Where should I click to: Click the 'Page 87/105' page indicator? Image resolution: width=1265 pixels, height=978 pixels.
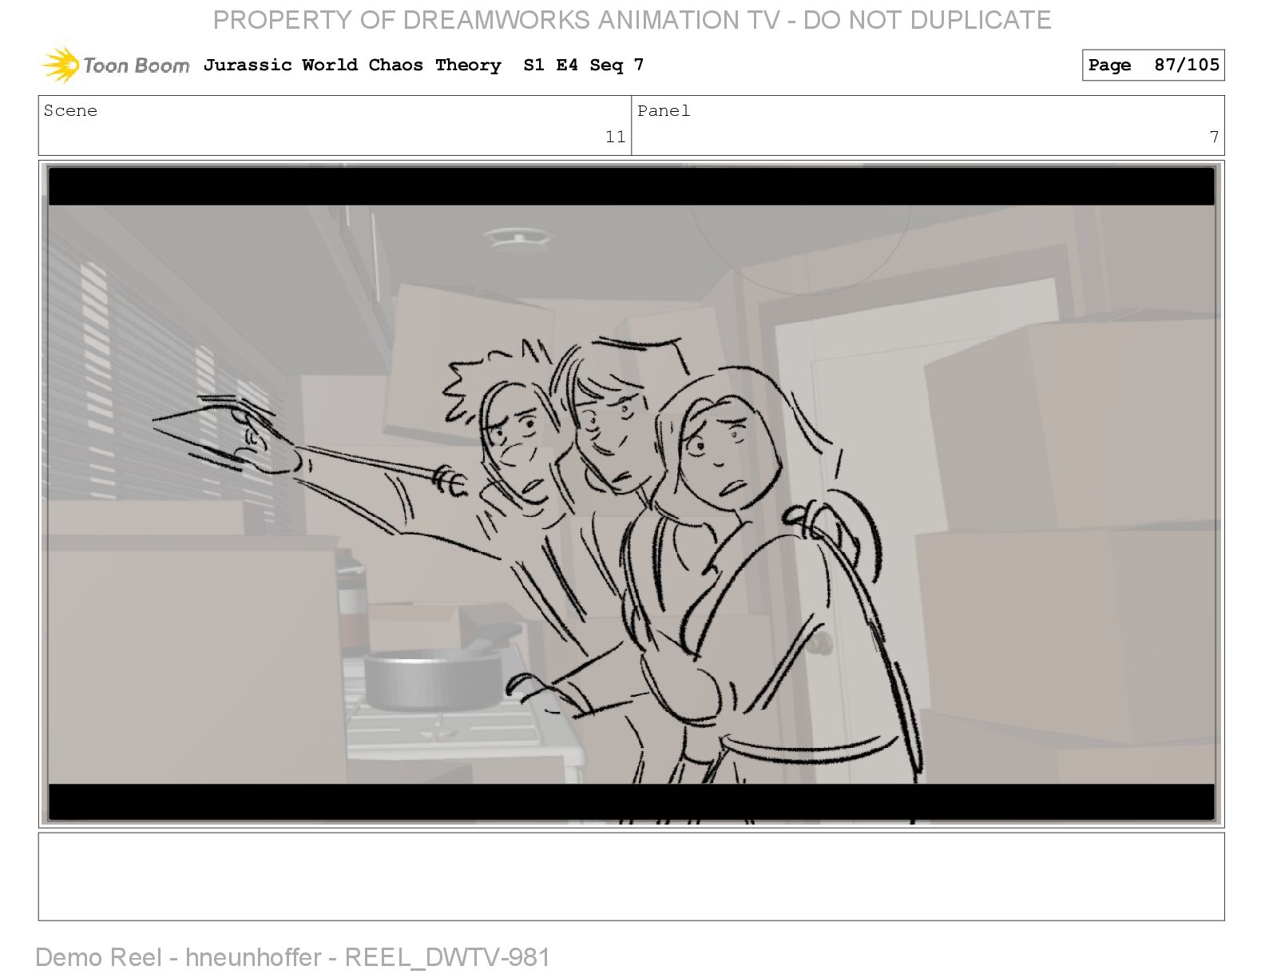tap(1153, 65)
